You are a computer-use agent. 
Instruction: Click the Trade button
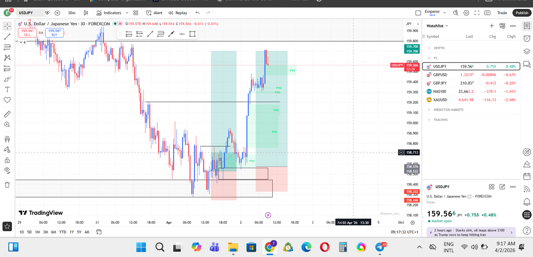point(502,13)
